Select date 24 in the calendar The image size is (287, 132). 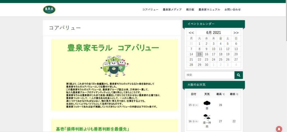214,60
